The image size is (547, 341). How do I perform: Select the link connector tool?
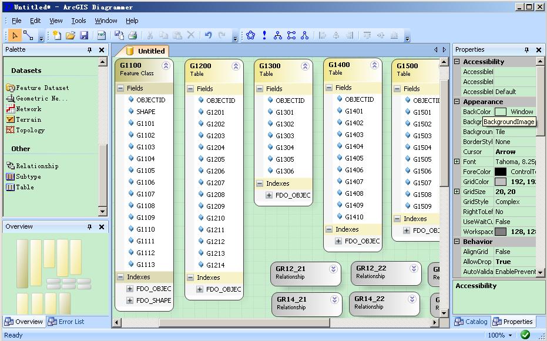point(28,35)
